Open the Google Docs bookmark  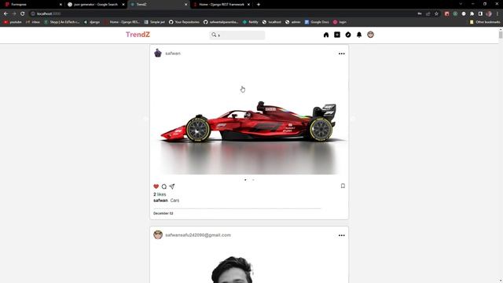[x=317, y=22]
